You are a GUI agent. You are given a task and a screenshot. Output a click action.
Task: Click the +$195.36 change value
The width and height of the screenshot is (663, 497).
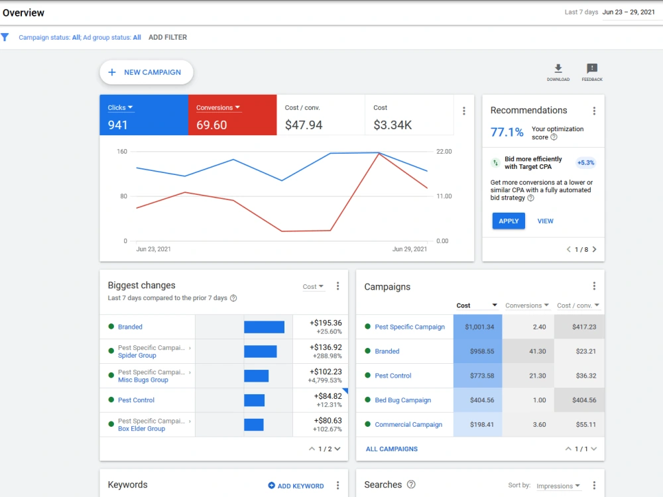[x=326, y=323]
